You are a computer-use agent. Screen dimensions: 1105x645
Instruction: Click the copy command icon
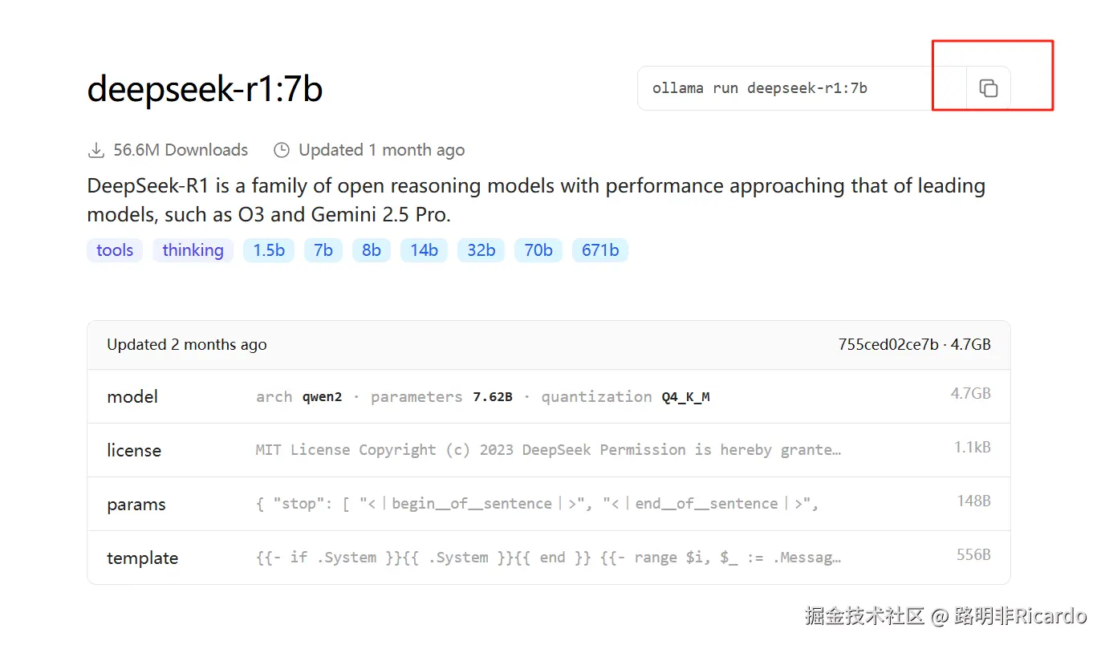[x=988, y=88]
